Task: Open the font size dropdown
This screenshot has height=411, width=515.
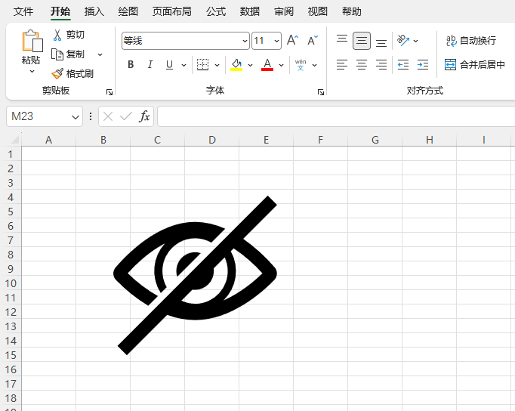Action: coord(276,41)
